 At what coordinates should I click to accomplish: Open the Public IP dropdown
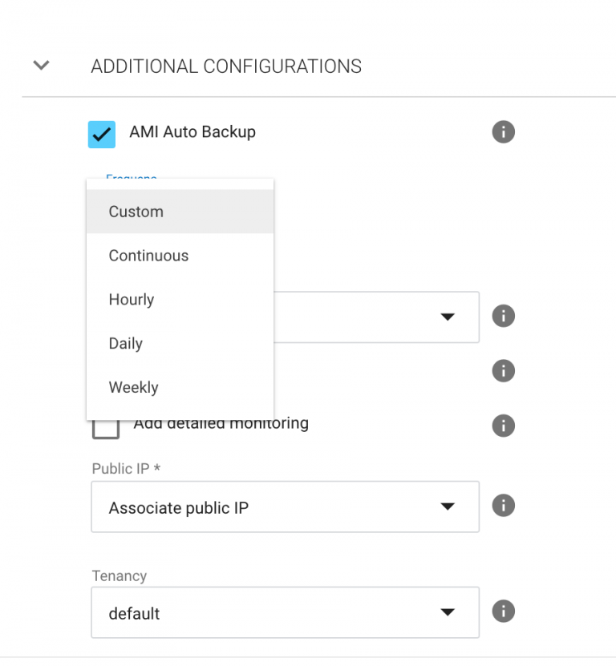[285, 507]
